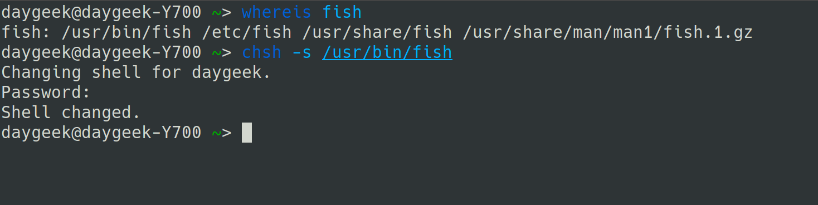The width and height of the screenshot is (818, 205).
Task: Click /usr/bin/fish in the whereis output line
Action: click(x=126, y=32)
